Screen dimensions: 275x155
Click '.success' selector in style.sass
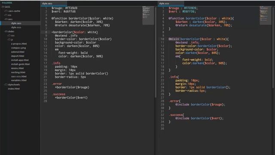click(x=58, y=94)
